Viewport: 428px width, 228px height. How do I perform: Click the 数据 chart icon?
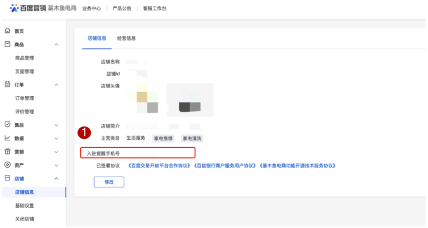click(x=7, y=138)
